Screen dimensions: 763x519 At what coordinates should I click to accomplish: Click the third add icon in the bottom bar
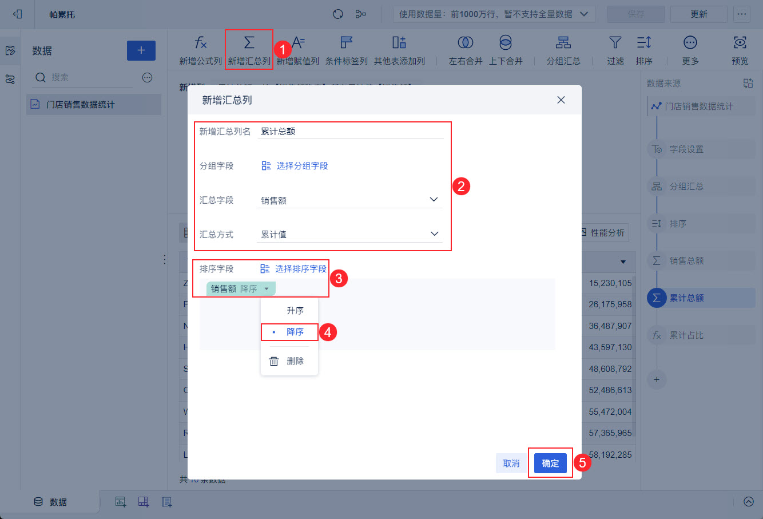pos(166,502)
